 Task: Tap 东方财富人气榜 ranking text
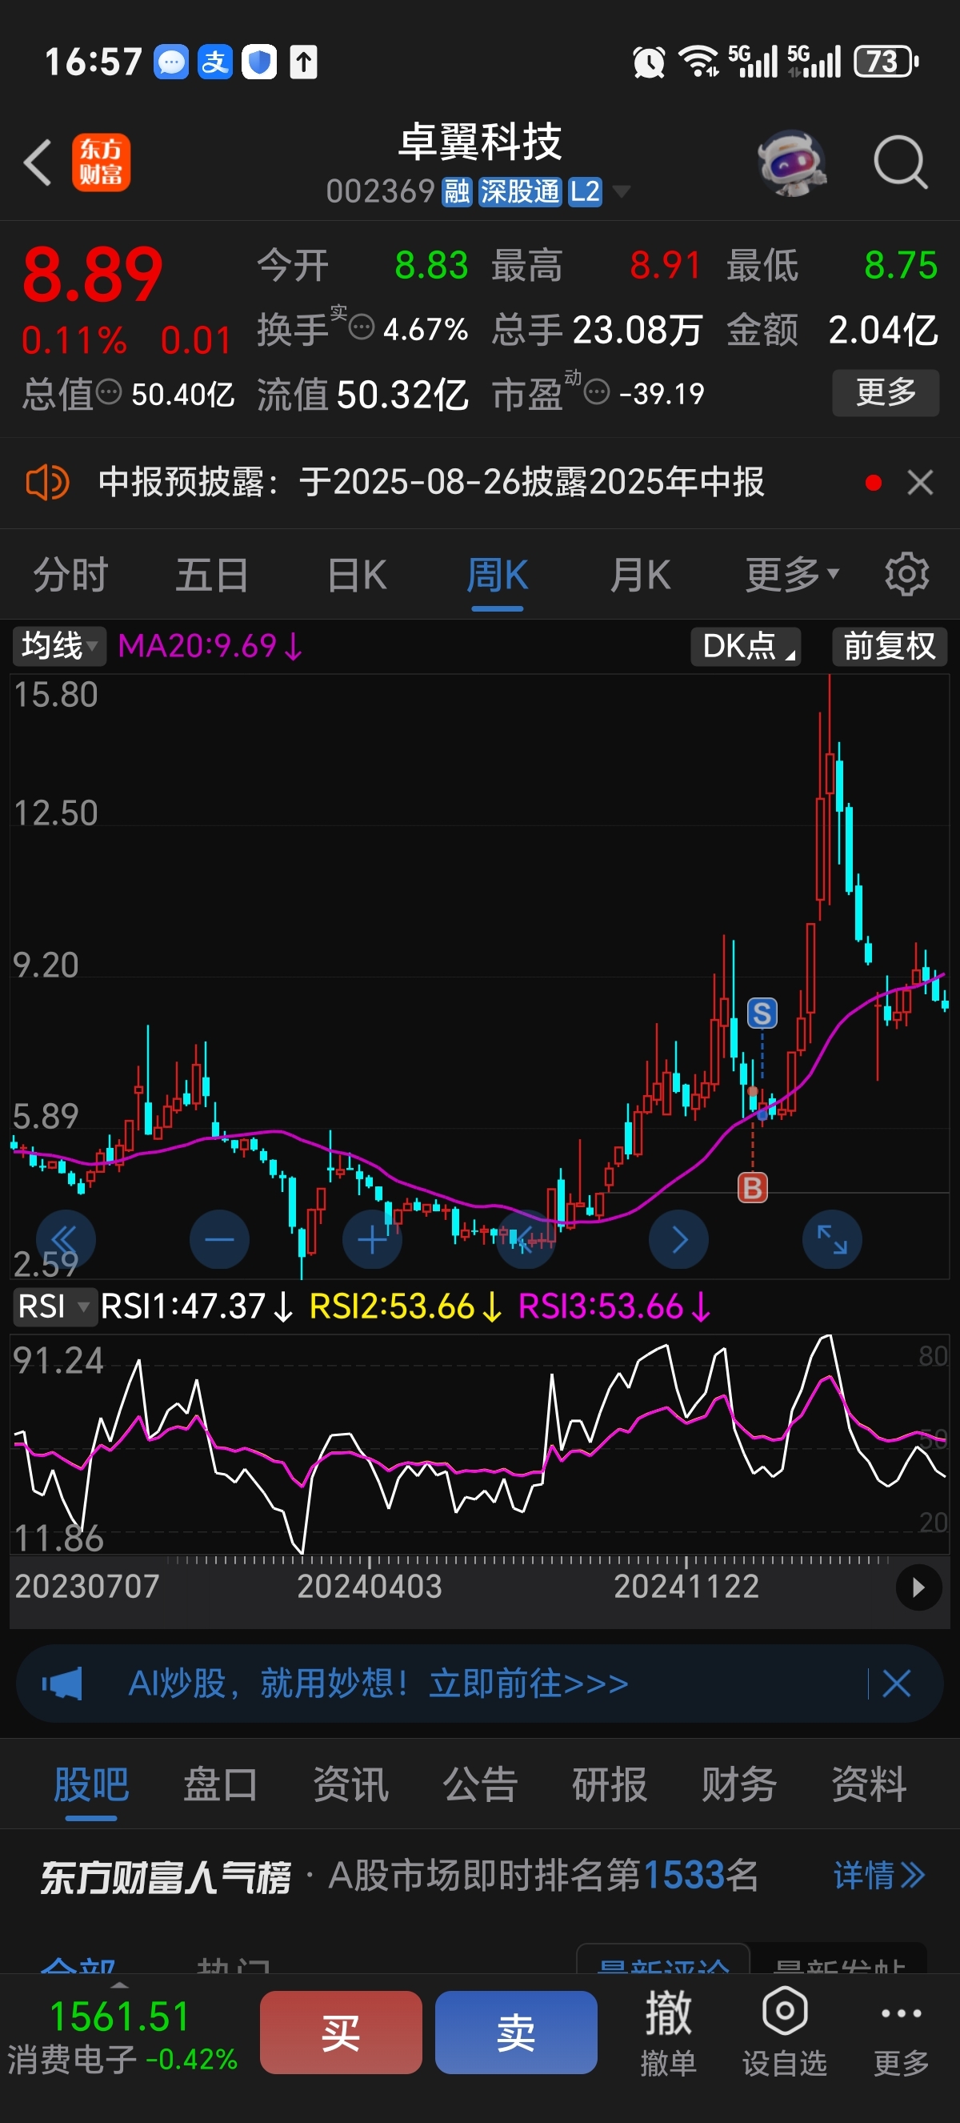point(166,1877)
